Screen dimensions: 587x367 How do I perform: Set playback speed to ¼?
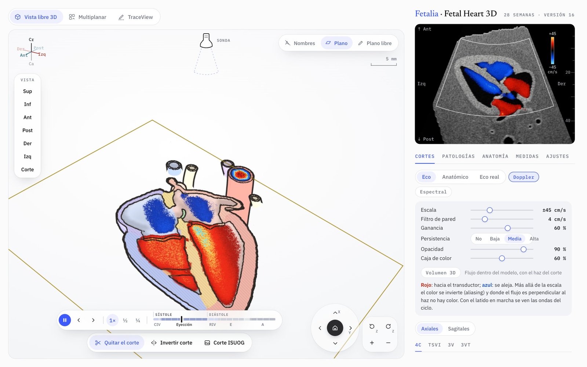(x=138, y=320)
